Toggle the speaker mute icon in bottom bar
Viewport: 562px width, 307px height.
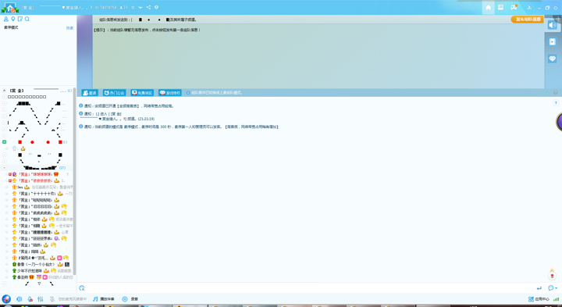click(x=20, y=298)
